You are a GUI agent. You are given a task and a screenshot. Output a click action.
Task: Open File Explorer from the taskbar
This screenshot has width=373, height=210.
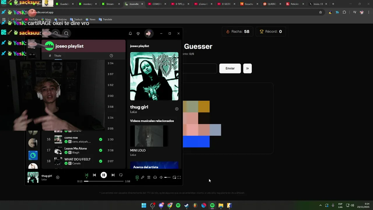[x=221, y=205]
